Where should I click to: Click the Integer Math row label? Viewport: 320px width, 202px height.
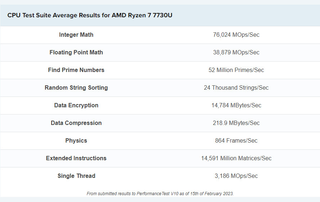pyautogui.click(x=76, y=35)
